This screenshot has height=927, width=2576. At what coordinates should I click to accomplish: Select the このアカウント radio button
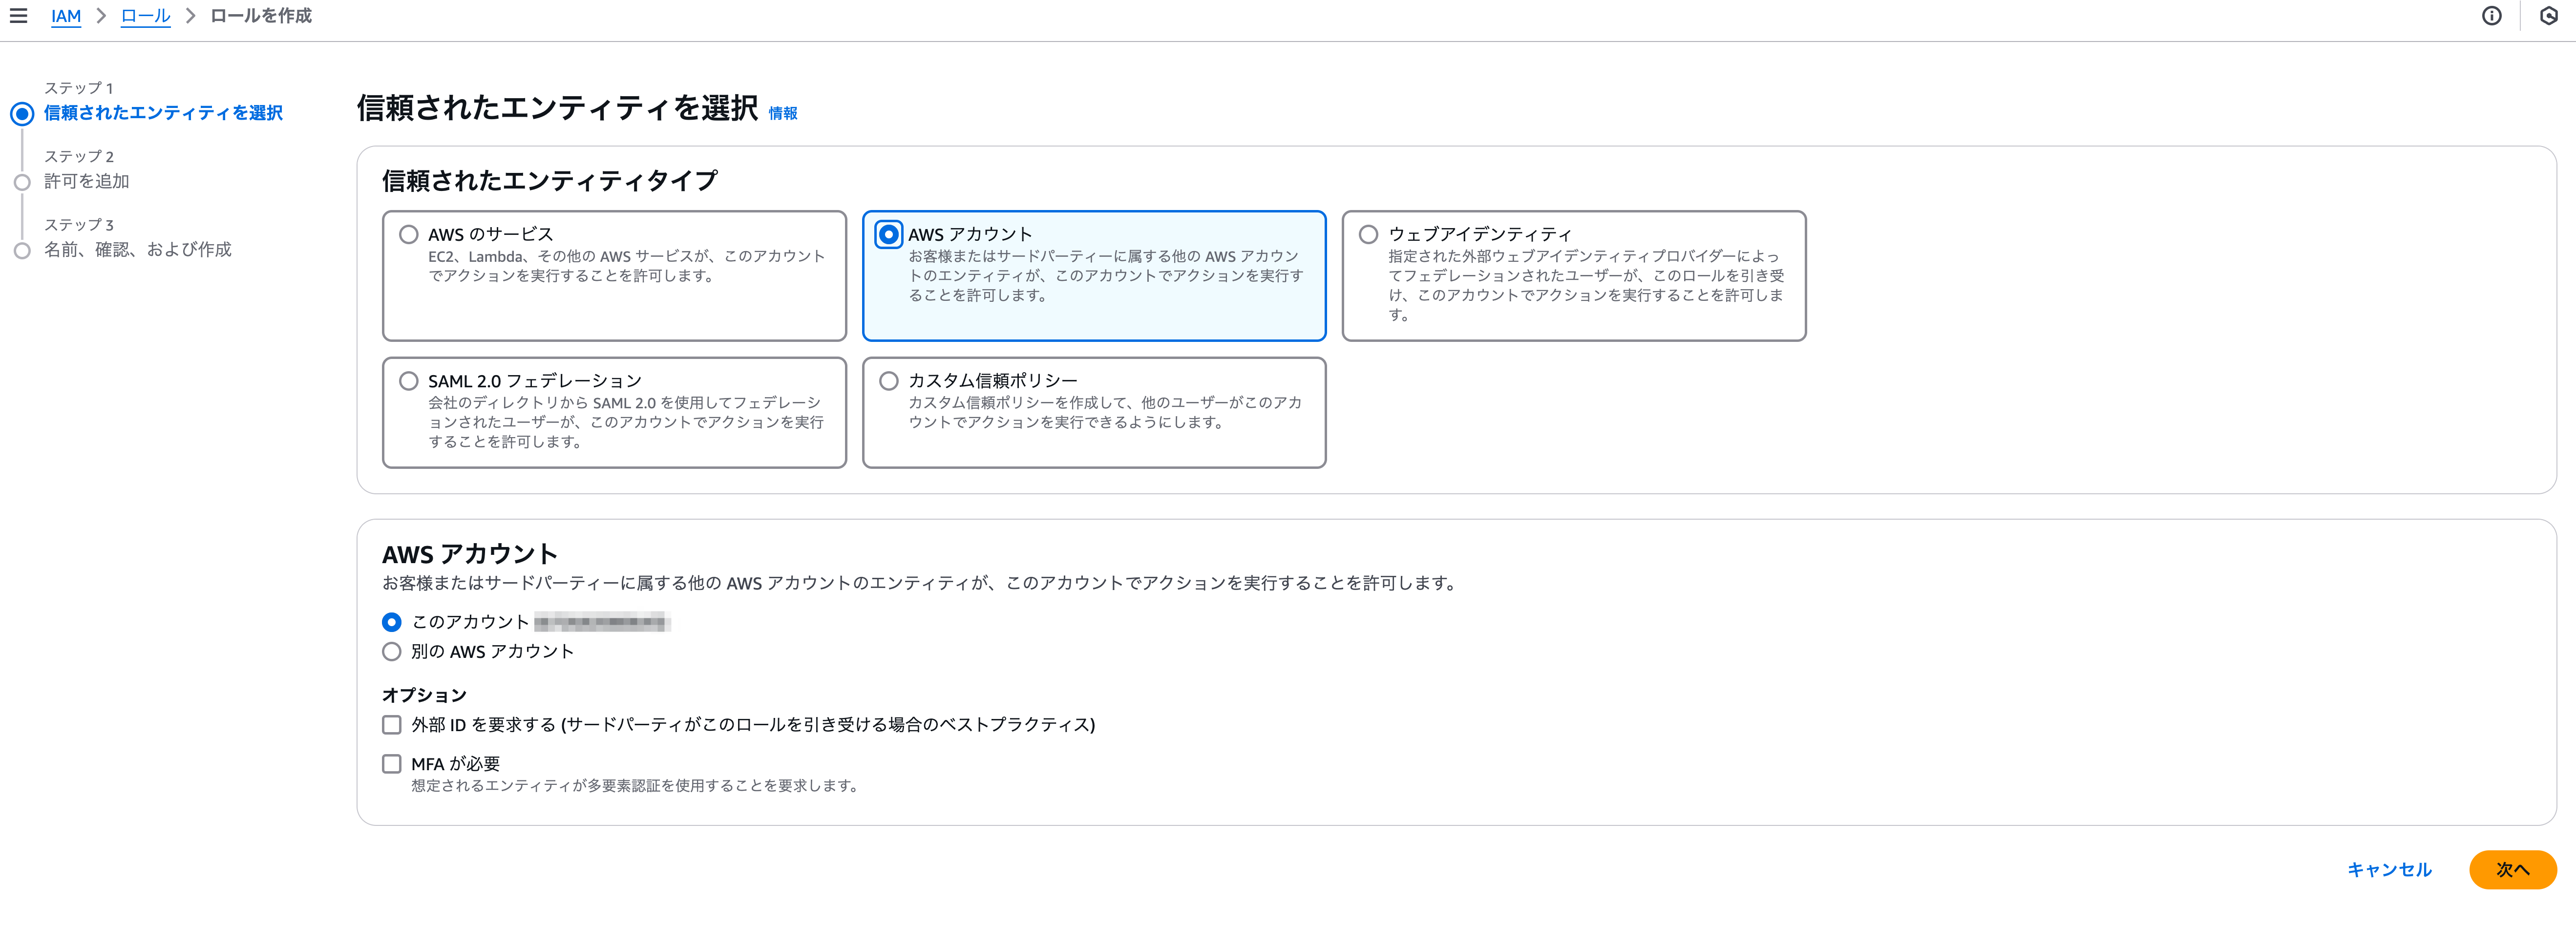(x=392, y=623)
